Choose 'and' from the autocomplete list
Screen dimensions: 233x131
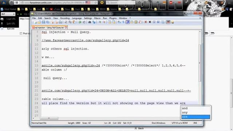[196, 108]
